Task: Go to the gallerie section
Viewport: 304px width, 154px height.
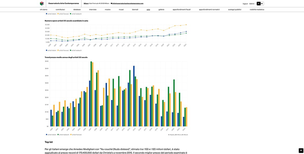Action: (161, 10)
